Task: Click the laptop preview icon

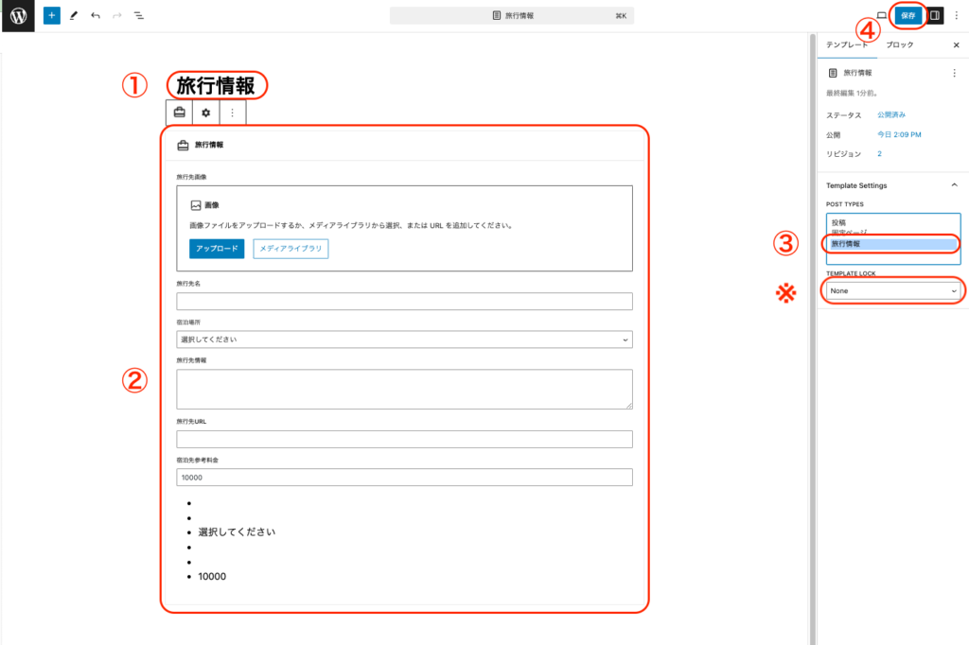Action: pos(881,16)
